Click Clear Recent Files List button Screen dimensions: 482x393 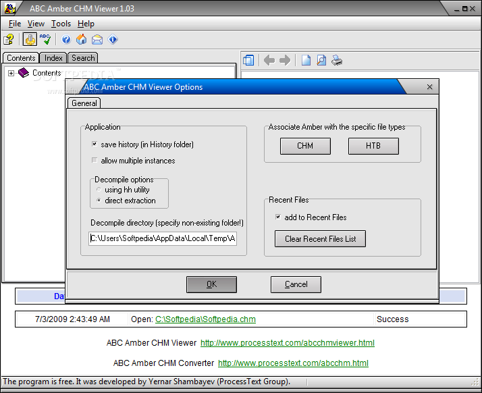[x=320, y=238]
